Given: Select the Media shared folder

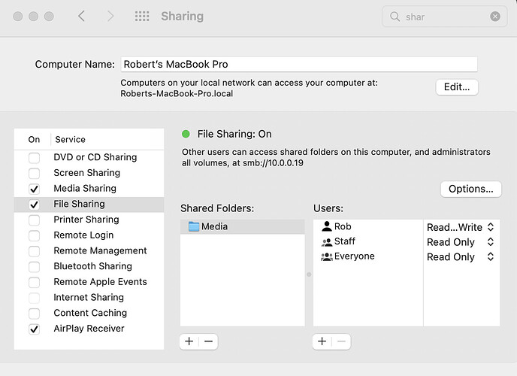Looking at the screenshot, I should 242,226.
